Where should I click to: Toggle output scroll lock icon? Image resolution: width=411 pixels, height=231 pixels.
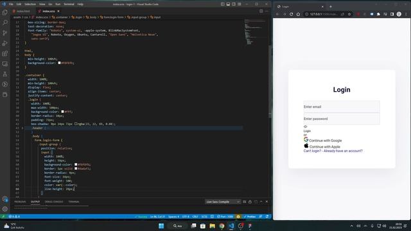click(250, 201)
